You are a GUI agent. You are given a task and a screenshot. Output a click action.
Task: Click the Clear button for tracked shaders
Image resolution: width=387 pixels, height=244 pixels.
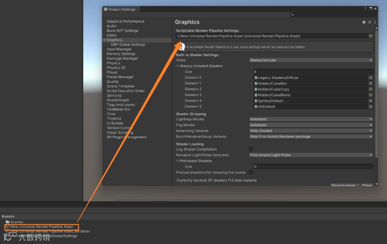pos(367,185)
